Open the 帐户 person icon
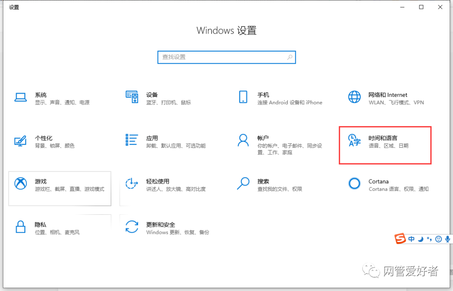Screen dimensions: 453x291 pyautogui.click(x=243, y=140)
